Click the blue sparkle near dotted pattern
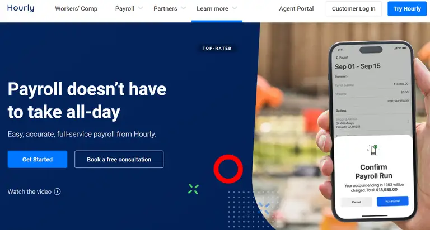Screen dimensions: 430x230 [x=264, y=208]
